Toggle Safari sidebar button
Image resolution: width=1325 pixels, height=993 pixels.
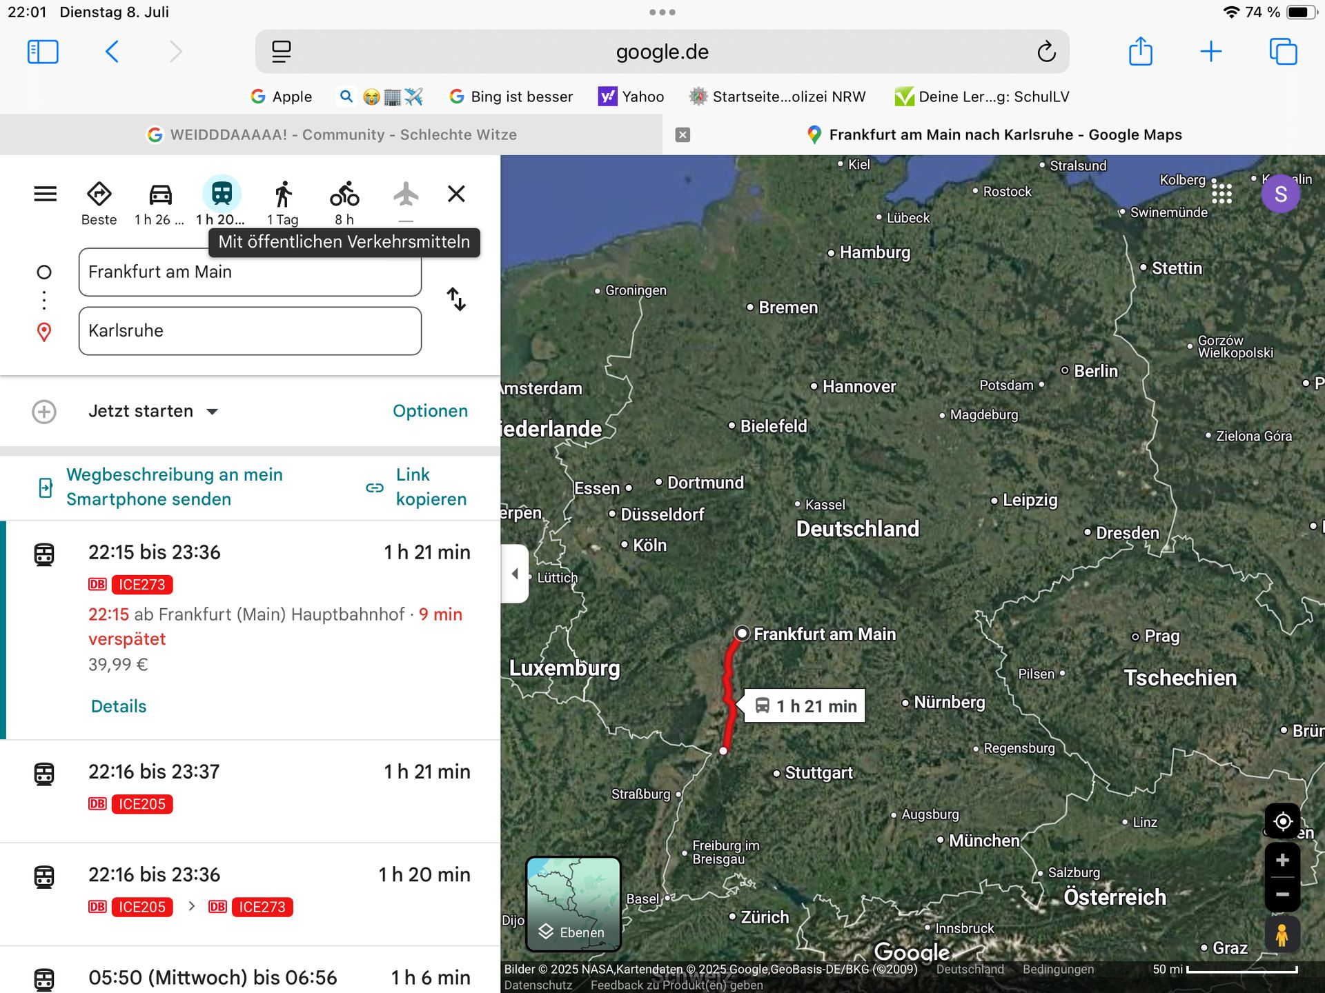(x=43, y=52)
